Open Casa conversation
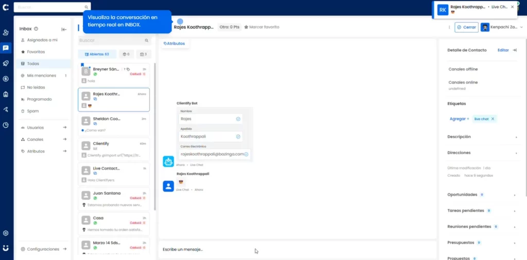The image size is (527, 260). 114,224
